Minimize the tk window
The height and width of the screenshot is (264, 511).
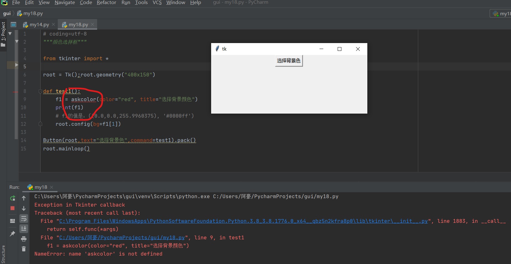point(321,49)
